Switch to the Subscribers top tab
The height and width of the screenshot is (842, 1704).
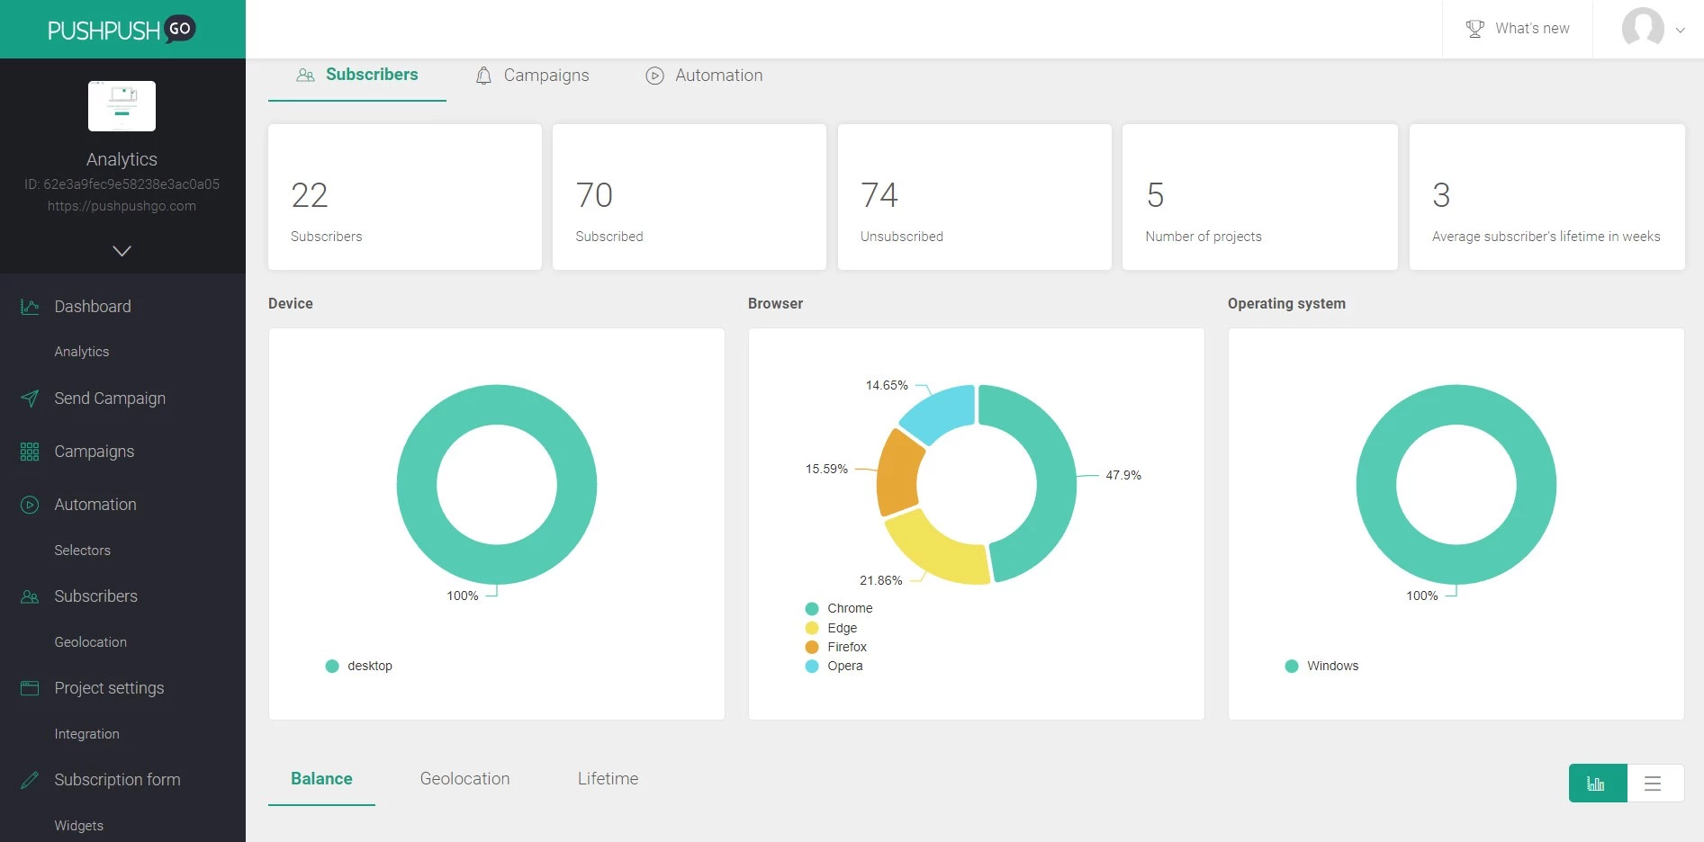tap(357, 76)
